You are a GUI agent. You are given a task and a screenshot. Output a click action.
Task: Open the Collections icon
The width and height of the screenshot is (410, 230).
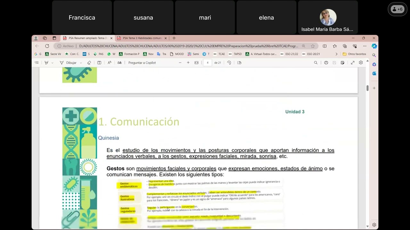(x=345, y=46)
